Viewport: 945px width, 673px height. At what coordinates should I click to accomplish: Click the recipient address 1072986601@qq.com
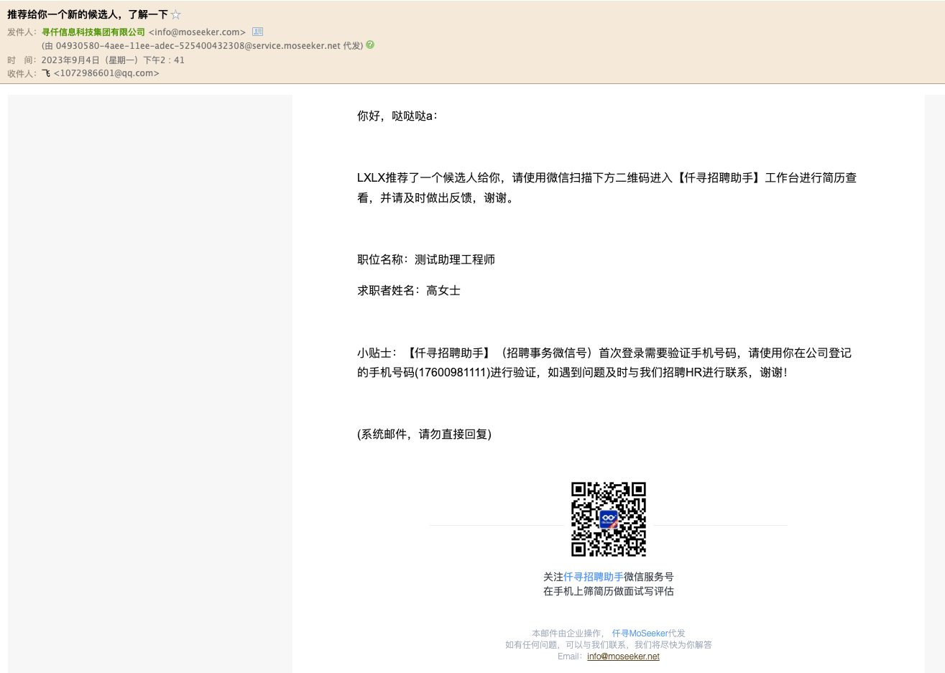(106, 73)
